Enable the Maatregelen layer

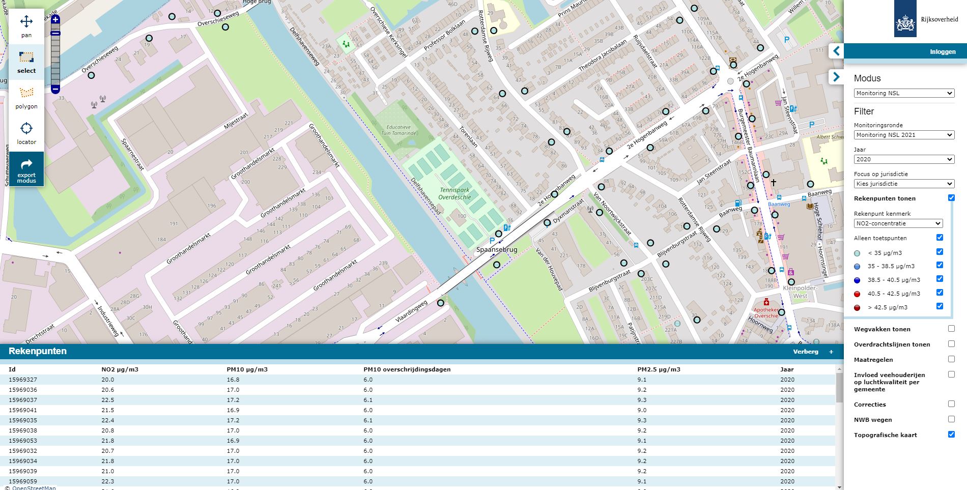coord(951,359)
